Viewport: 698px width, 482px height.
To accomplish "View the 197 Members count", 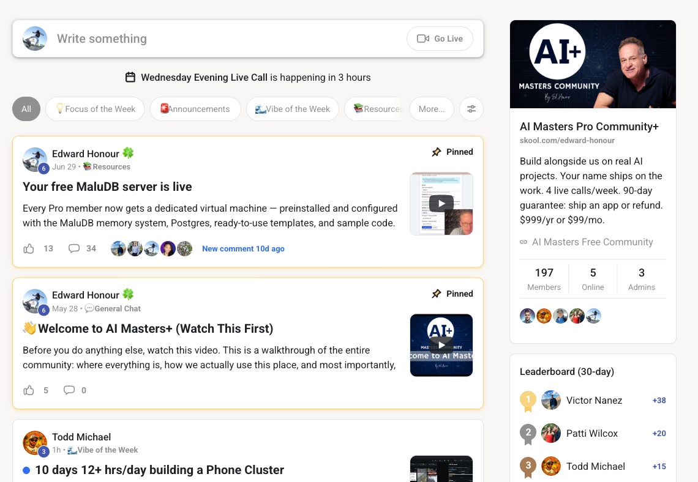I will 544,279.
